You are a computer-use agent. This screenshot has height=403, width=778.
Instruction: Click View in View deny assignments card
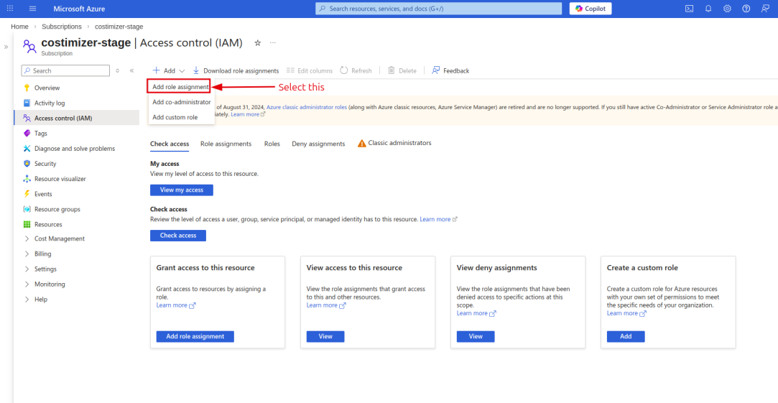pos(476,336)
